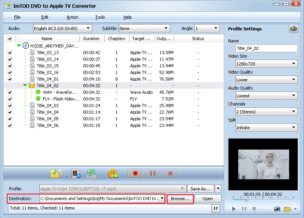Collapse the H:[DIE_ANOTHER_DAY disc node

click(19, 46)
